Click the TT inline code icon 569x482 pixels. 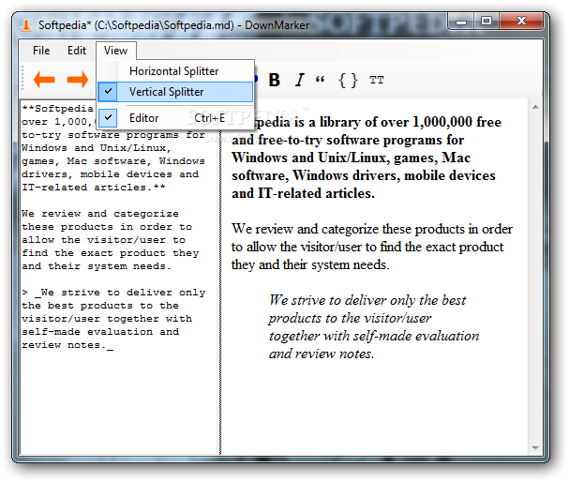(376, 80)
